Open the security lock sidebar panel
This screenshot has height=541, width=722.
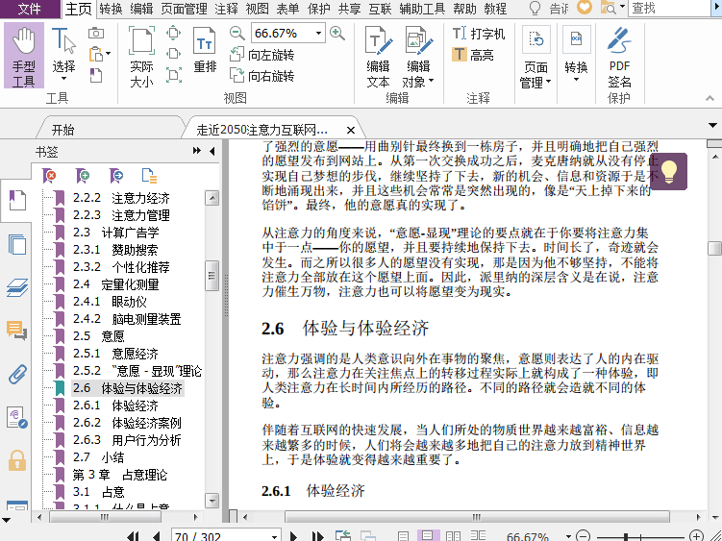click(17, 460)
